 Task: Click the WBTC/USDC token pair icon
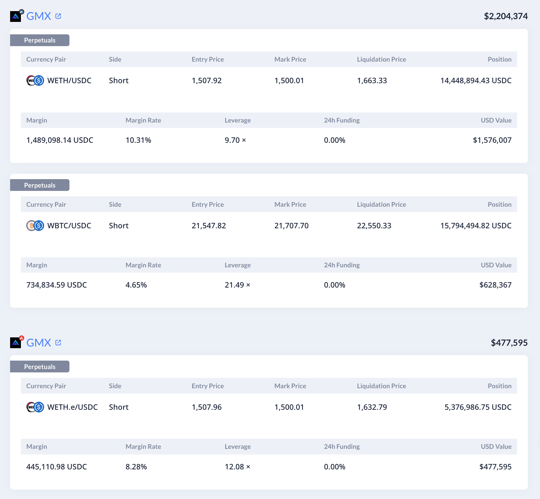pos(35,226)
